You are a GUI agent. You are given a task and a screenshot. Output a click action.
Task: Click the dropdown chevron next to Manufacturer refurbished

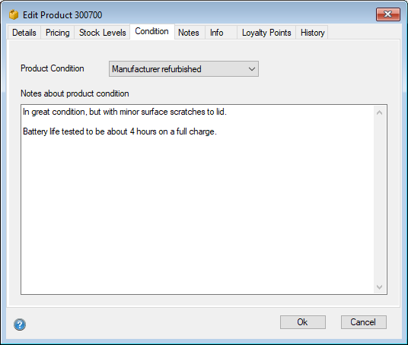[251, 69]
